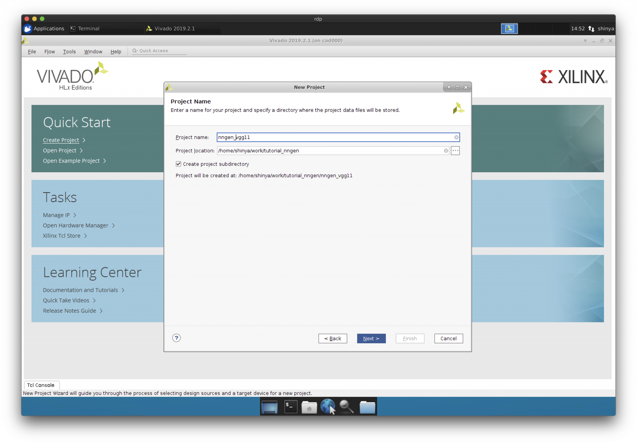Click the Project location path field

coord(330,150)
